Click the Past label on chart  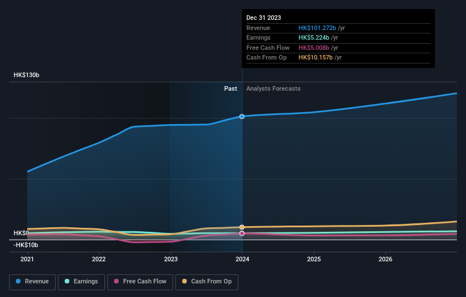coord(230,89)
